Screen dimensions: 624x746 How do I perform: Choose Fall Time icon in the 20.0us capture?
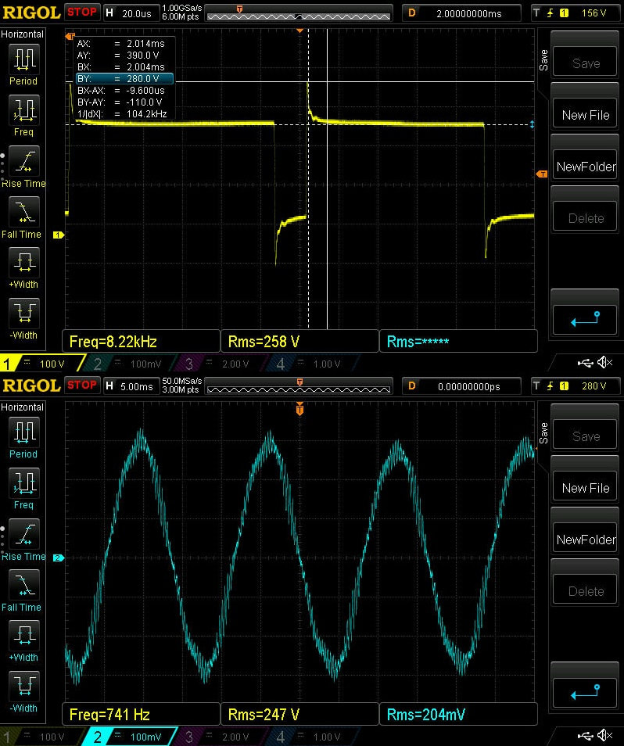coord(24,212)
